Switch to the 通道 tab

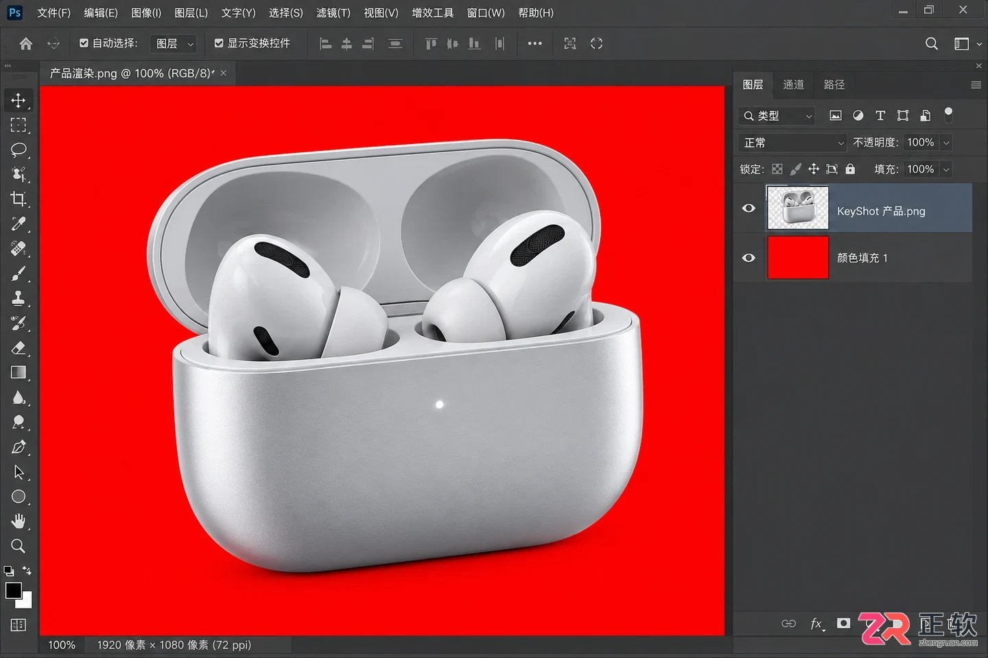(793, 84)
